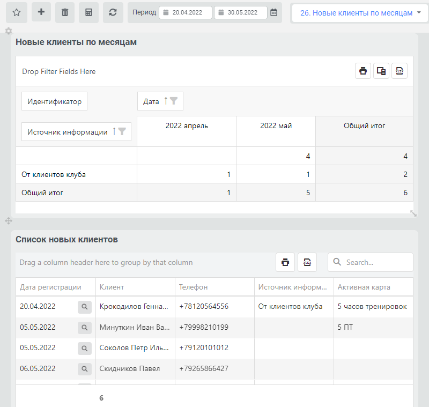Sort by Телефон column header

pos(215,287)
